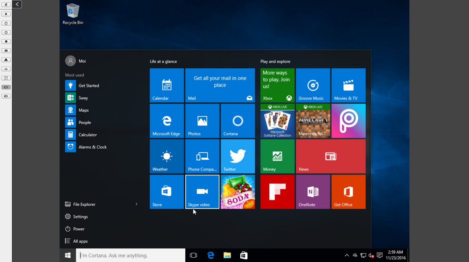469x262 pixels.
Task: Open the Store from the taskbar
Action: point(244,255)
